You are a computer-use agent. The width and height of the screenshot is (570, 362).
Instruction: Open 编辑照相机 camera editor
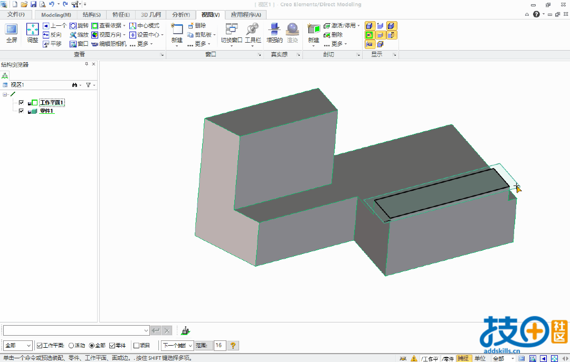(x=109, y=44)
